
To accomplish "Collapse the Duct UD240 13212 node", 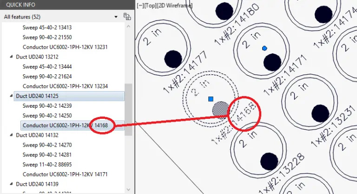I will tap(12, 57).
